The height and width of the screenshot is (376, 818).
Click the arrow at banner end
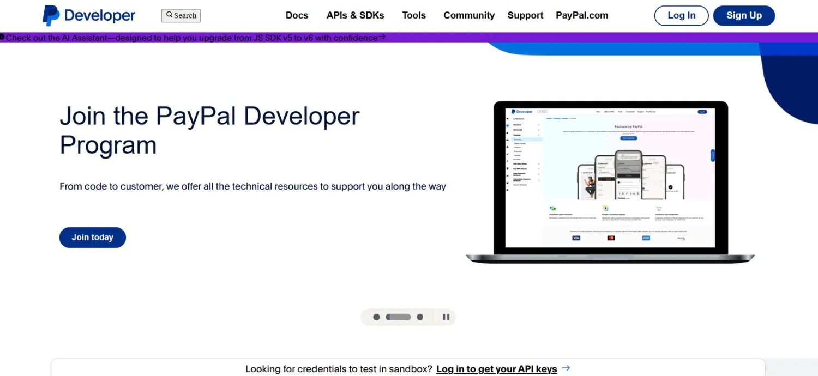(x=382, y=38)
